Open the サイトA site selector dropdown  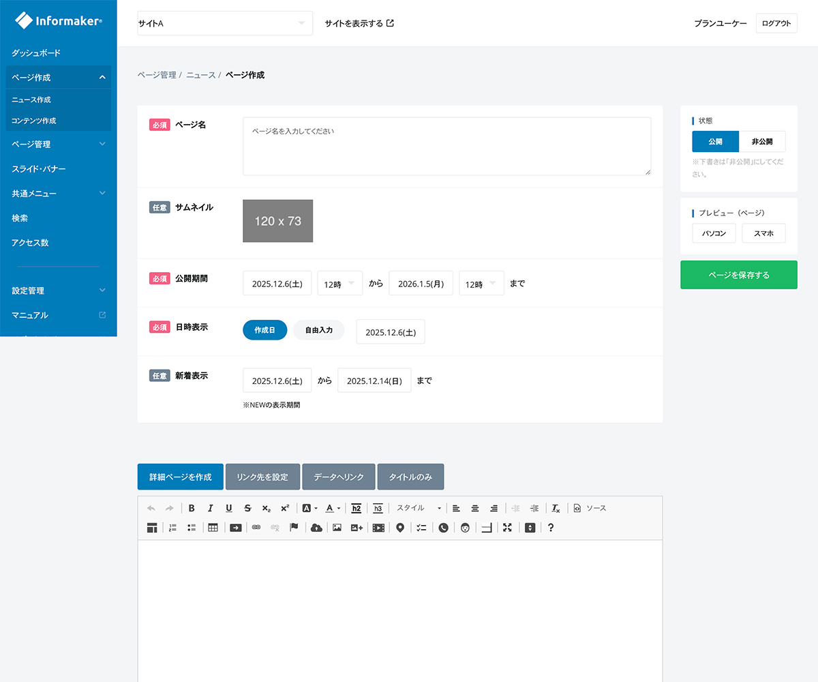point(225,23)
